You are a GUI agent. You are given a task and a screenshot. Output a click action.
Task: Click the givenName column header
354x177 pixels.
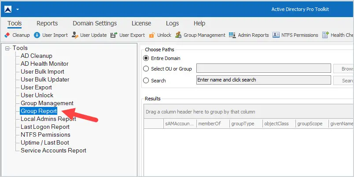[341, 124]
